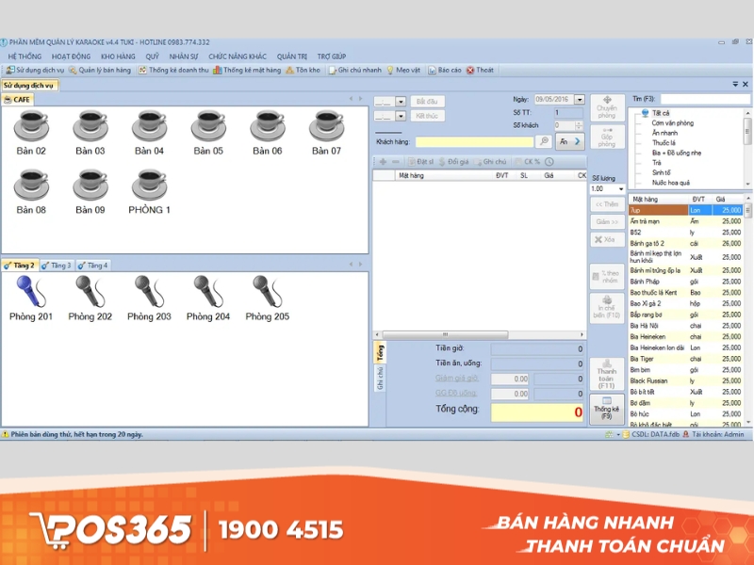Select karaoke room Phòng 201 microphone
This screenshot has width=754, height=565.
tap(31, 290)
